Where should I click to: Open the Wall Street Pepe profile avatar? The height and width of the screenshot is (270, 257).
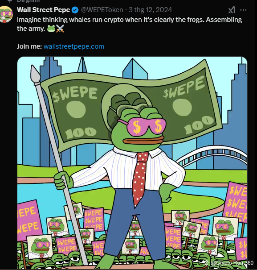tap(6, 14)
